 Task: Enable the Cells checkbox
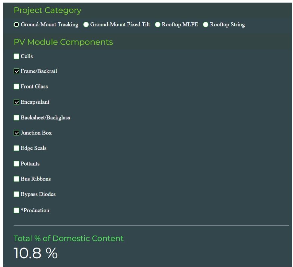coord(16,56)
